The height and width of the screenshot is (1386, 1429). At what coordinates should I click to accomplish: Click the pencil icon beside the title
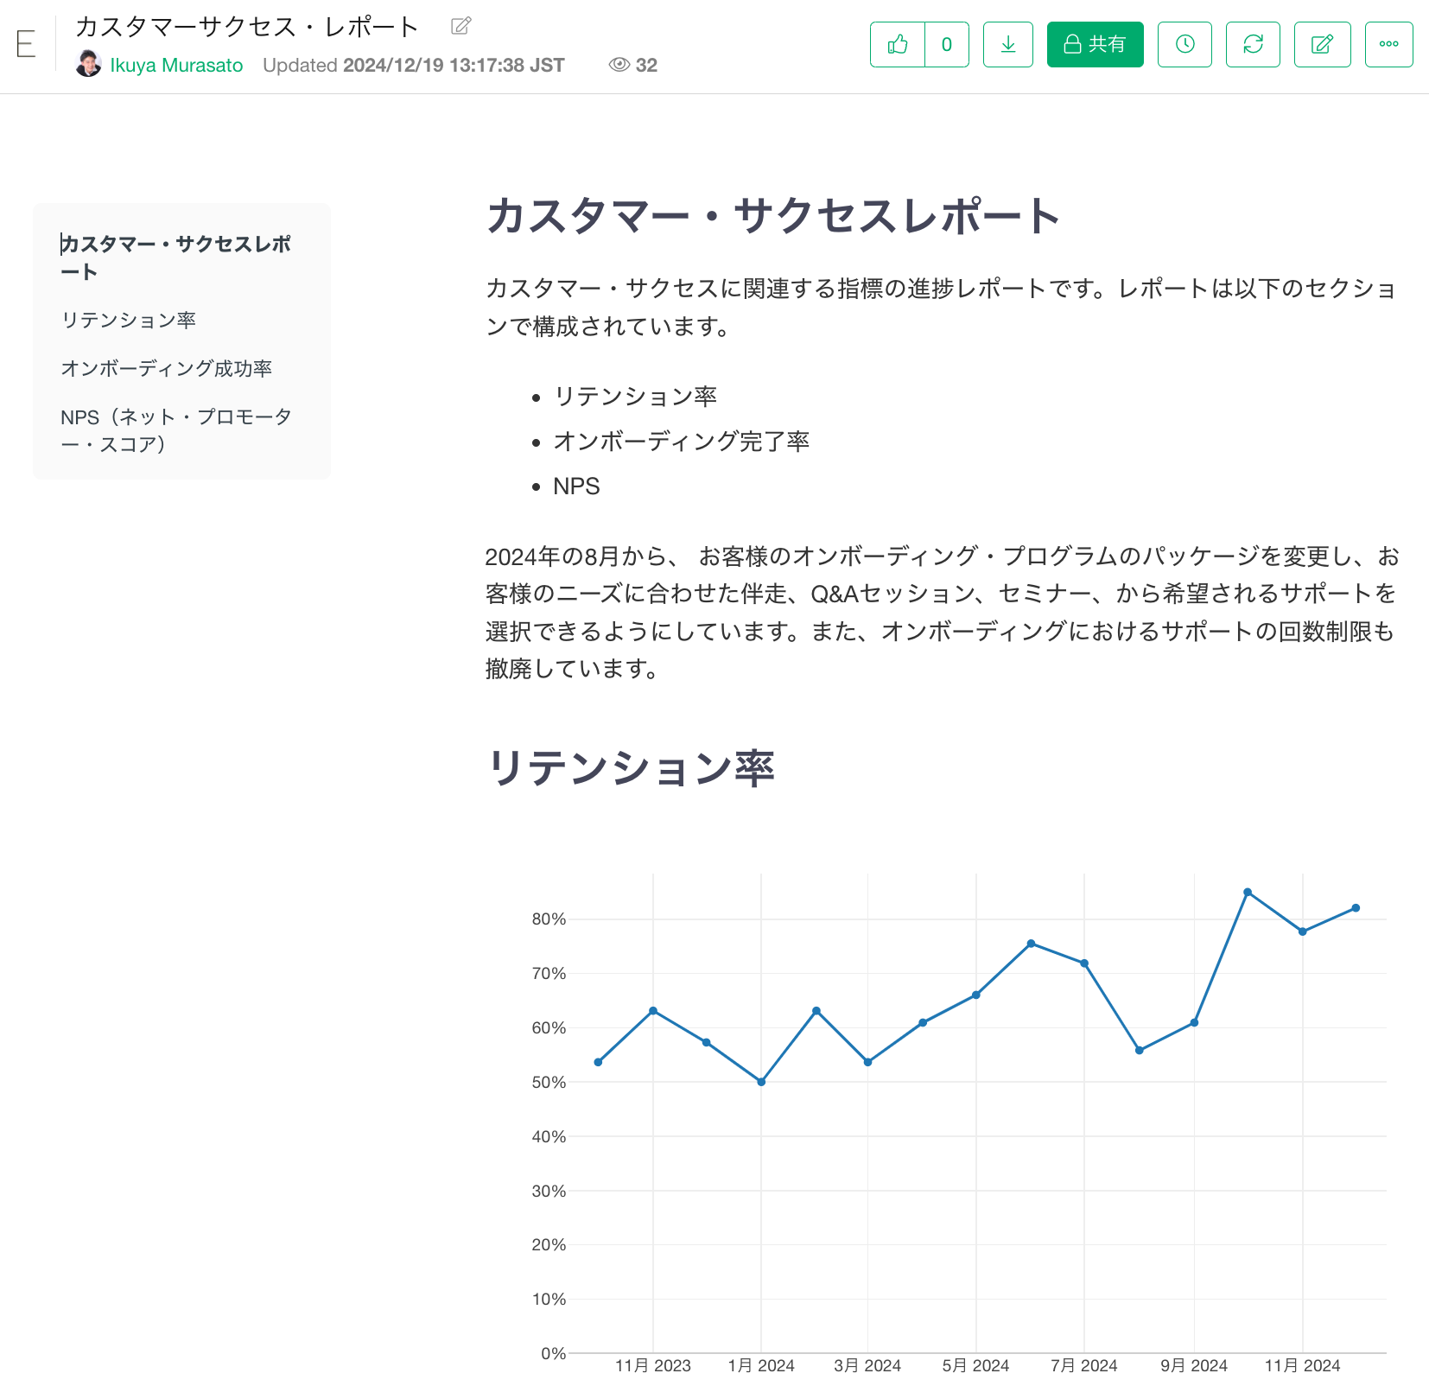[x=461, y=26]
